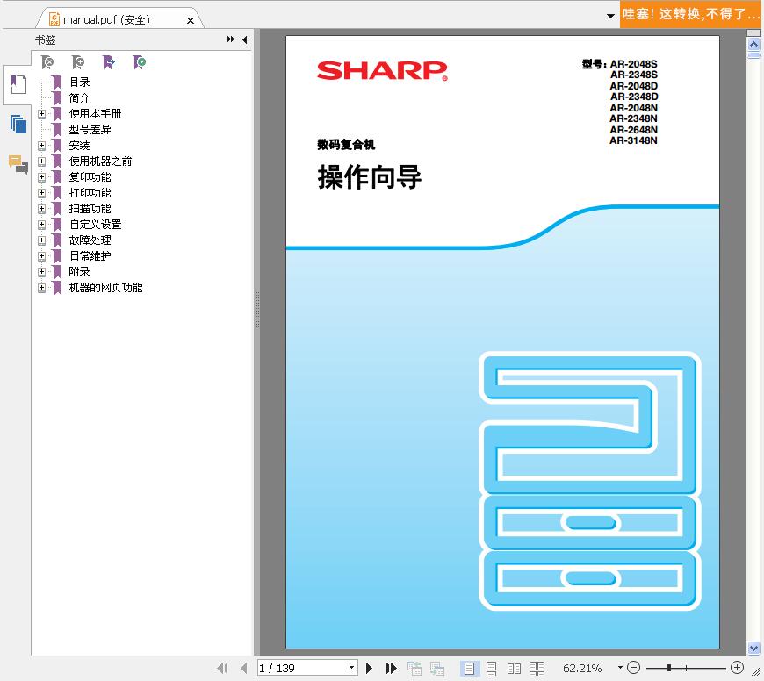The image size is (764, 681).
Task: Click bookmark icon beside 目录
Action: pos(57,82)
